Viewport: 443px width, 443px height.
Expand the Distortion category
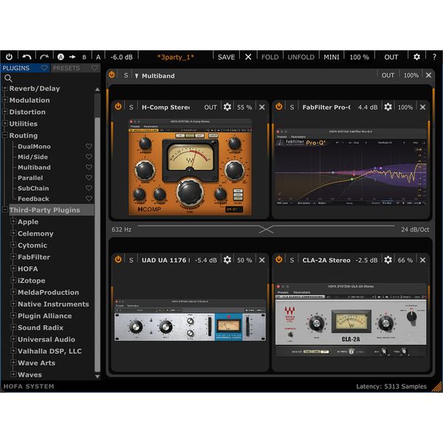[x=5, y=112]
